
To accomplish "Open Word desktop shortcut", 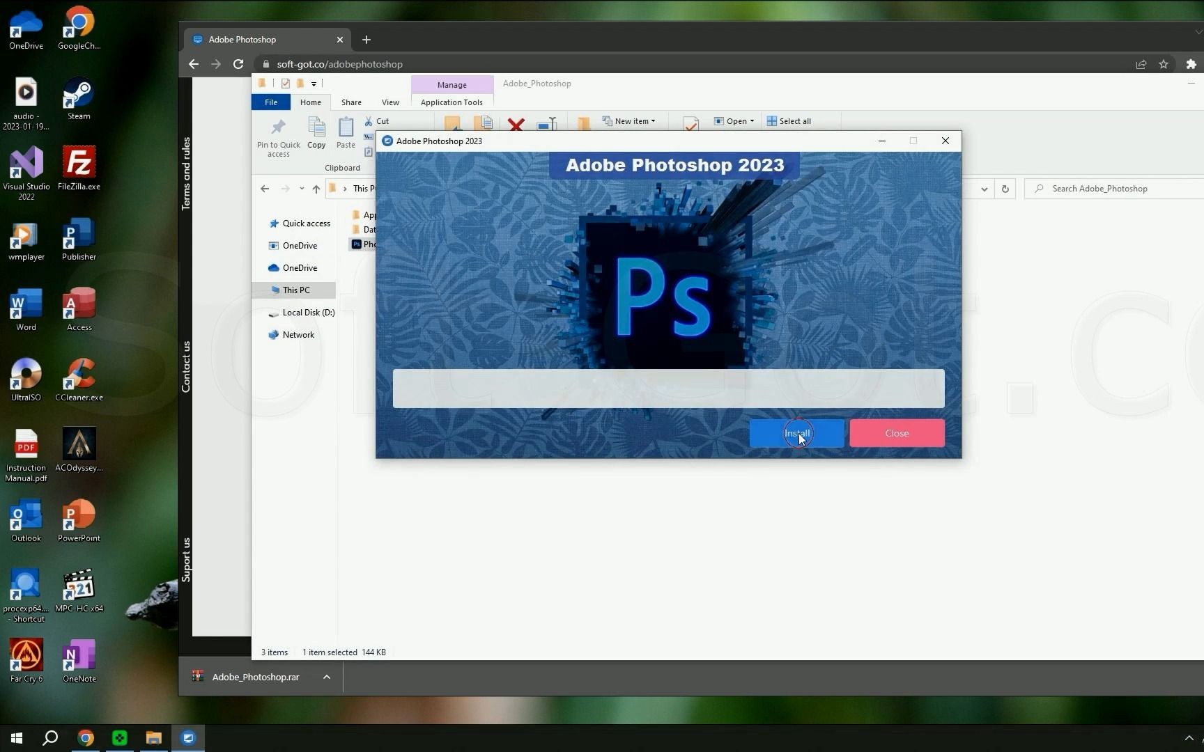I will coord(26,309).
